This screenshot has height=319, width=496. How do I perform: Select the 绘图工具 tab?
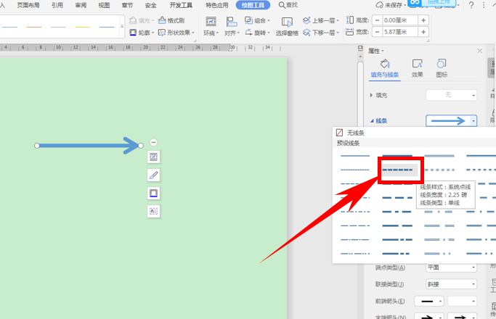253,5
